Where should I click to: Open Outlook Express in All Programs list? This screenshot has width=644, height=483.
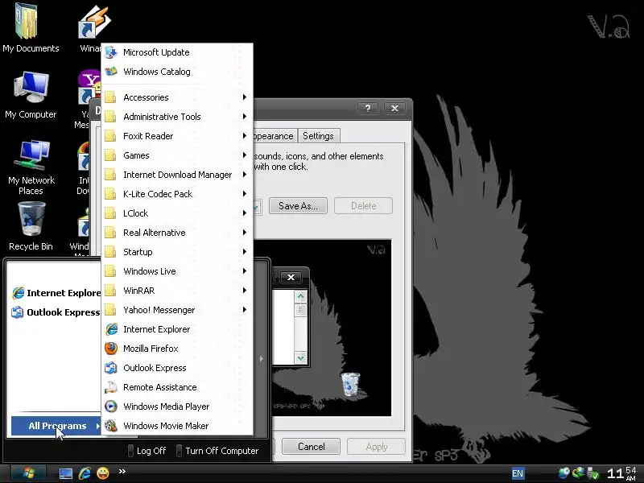[x=177, y=368]
